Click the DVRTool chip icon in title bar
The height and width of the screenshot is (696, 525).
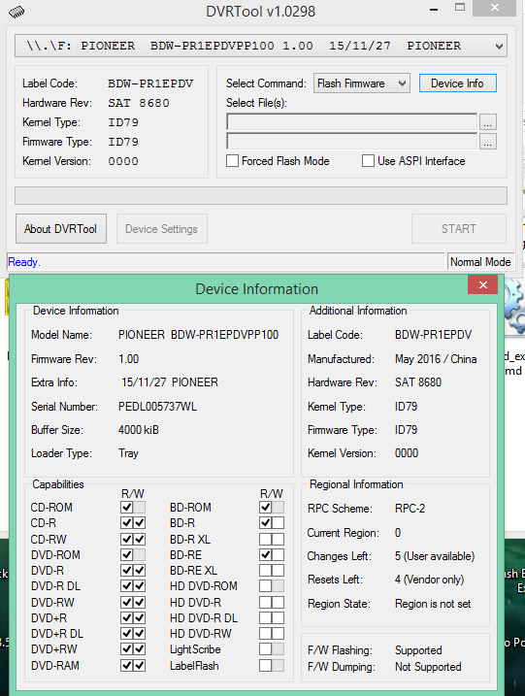16,11
